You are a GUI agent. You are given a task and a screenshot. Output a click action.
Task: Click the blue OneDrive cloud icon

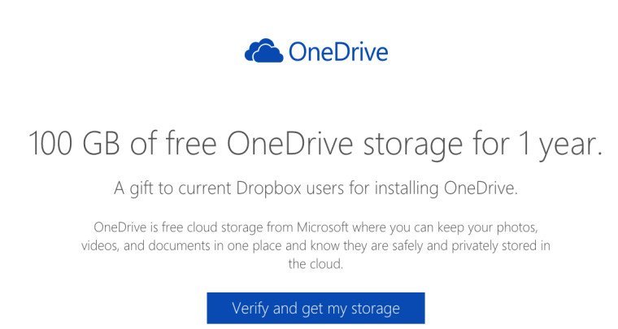coord(263,50)
